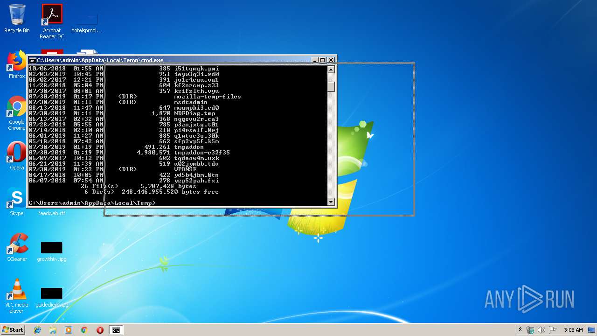597x336 pixels.
Task: Open the volume tray icon
Action: point(541,330)
